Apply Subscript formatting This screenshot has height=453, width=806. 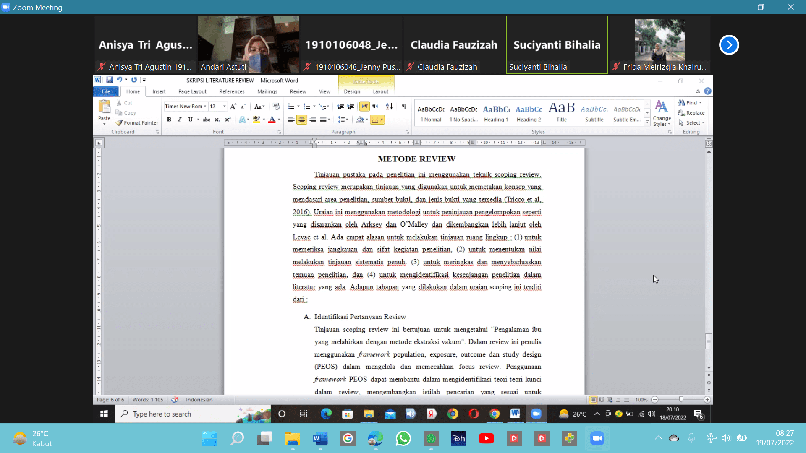[217, 120]
